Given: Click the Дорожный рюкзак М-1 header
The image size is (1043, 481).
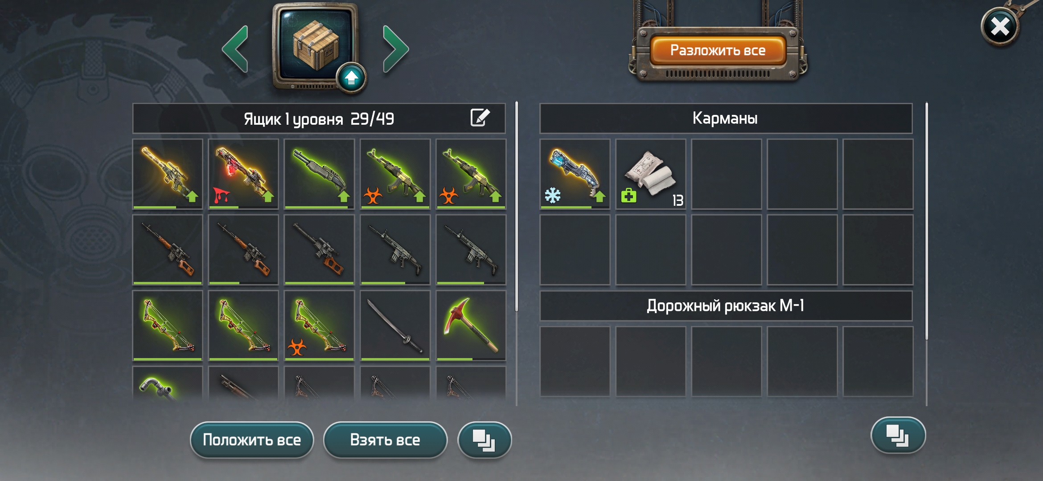Looking at the screenshot, I should click(x=726, y=306).
